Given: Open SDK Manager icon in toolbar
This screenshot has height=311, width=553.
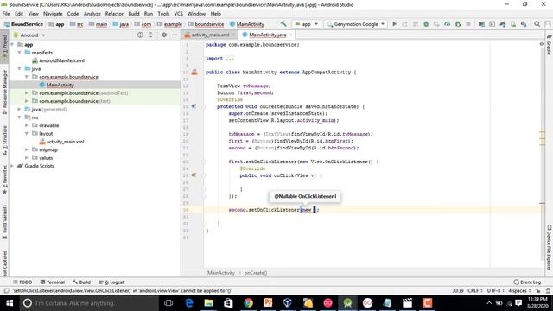Looking at the screenshot, I should point(524,24).
